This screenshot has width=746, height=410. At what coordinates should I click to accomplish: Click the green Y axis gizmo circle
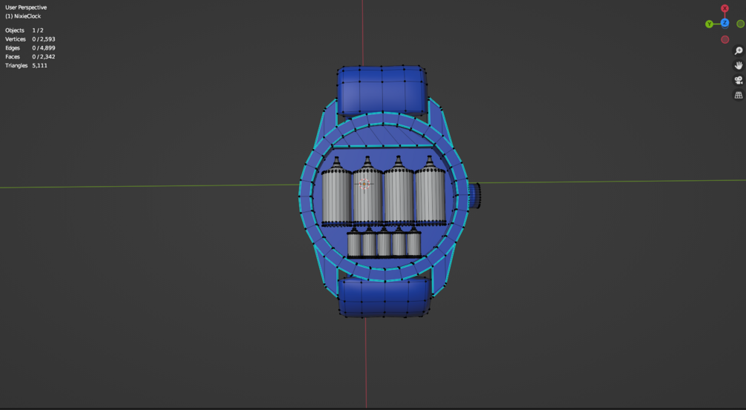click(x=710, y=24)
